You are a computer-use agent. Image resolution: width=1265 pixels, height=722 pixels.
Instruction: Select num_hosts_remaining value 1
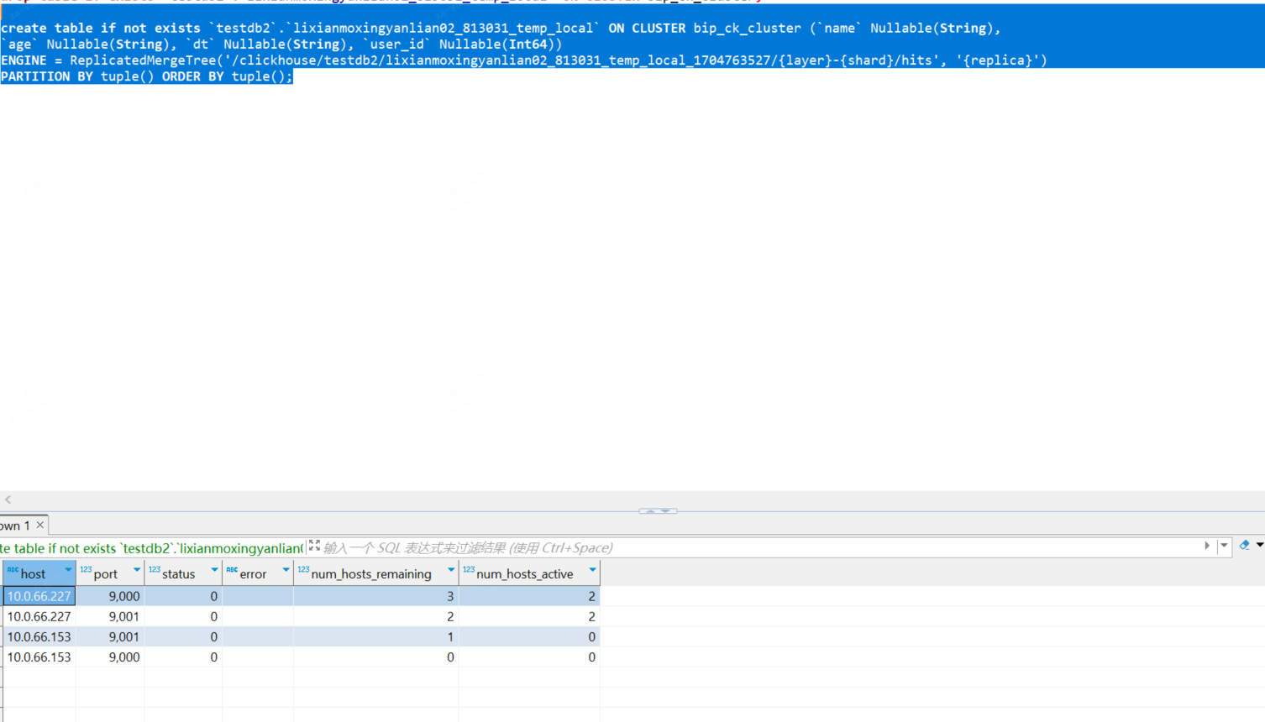376,636
